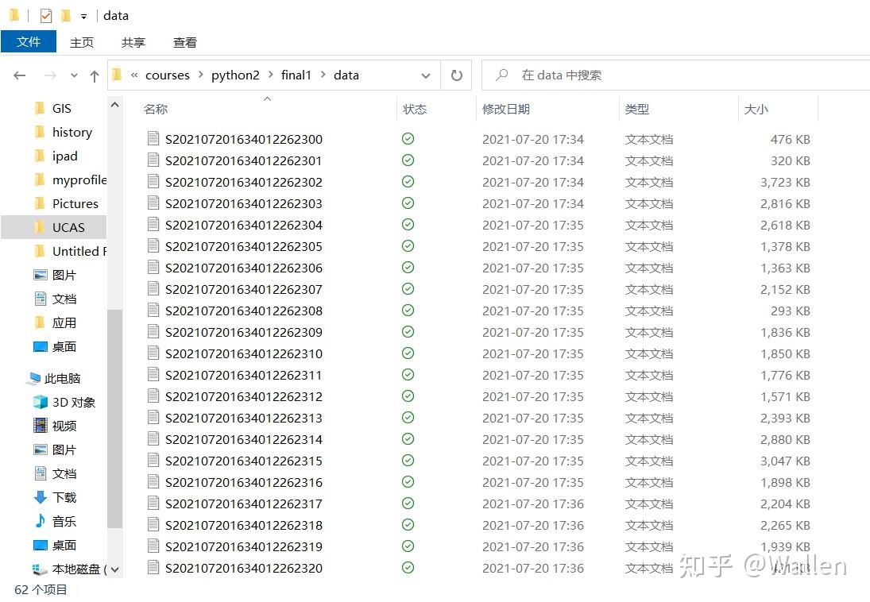This screenshot has width=870, height=602.
Task: Navigate to python2 in the breadcrumb
Action: click(235, 75)
